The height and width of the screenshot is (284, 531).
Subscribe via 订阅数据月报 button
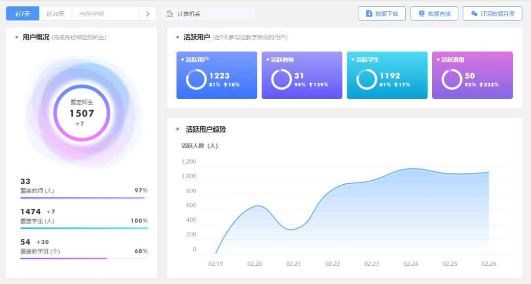492,14
